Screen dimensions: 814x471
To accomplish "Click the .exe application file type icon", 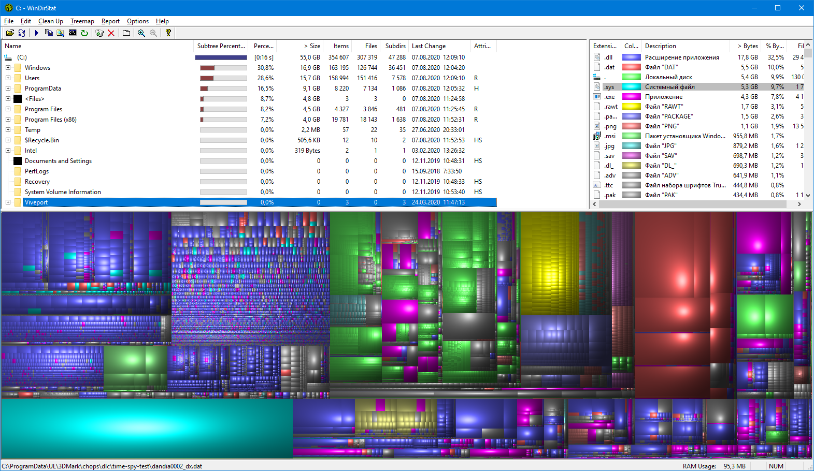I will click(x=597, y=97).
